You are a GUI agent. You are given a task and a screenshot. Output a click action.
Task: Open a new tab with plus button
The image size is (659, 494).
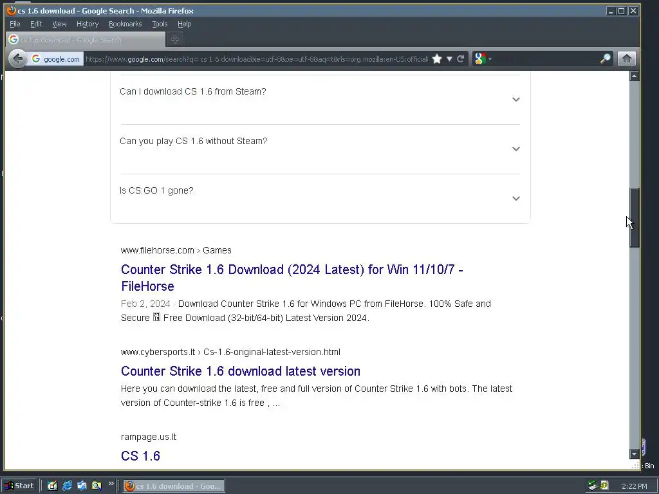[175, 39]
